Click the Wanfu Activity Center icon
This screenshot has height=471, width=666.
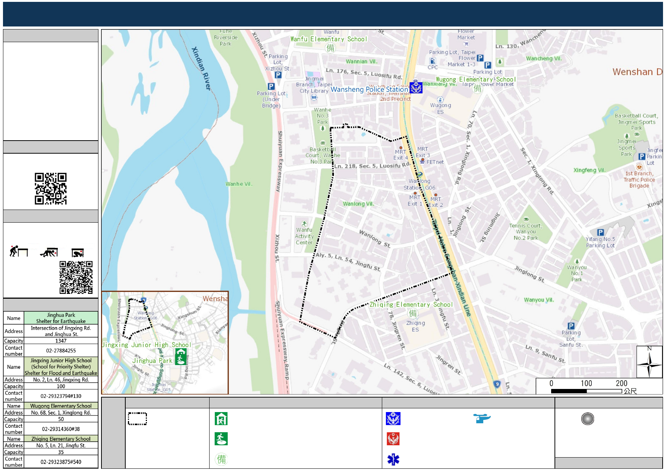coord(304,224)
